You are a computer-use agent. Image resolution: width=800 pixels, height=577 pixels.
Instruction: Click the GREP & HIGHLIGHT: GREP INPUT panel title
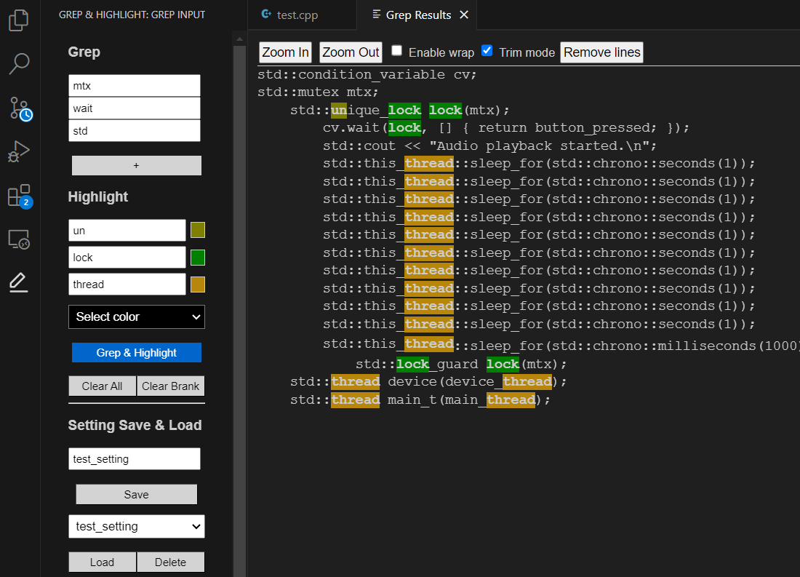click(x=132, y=15)
